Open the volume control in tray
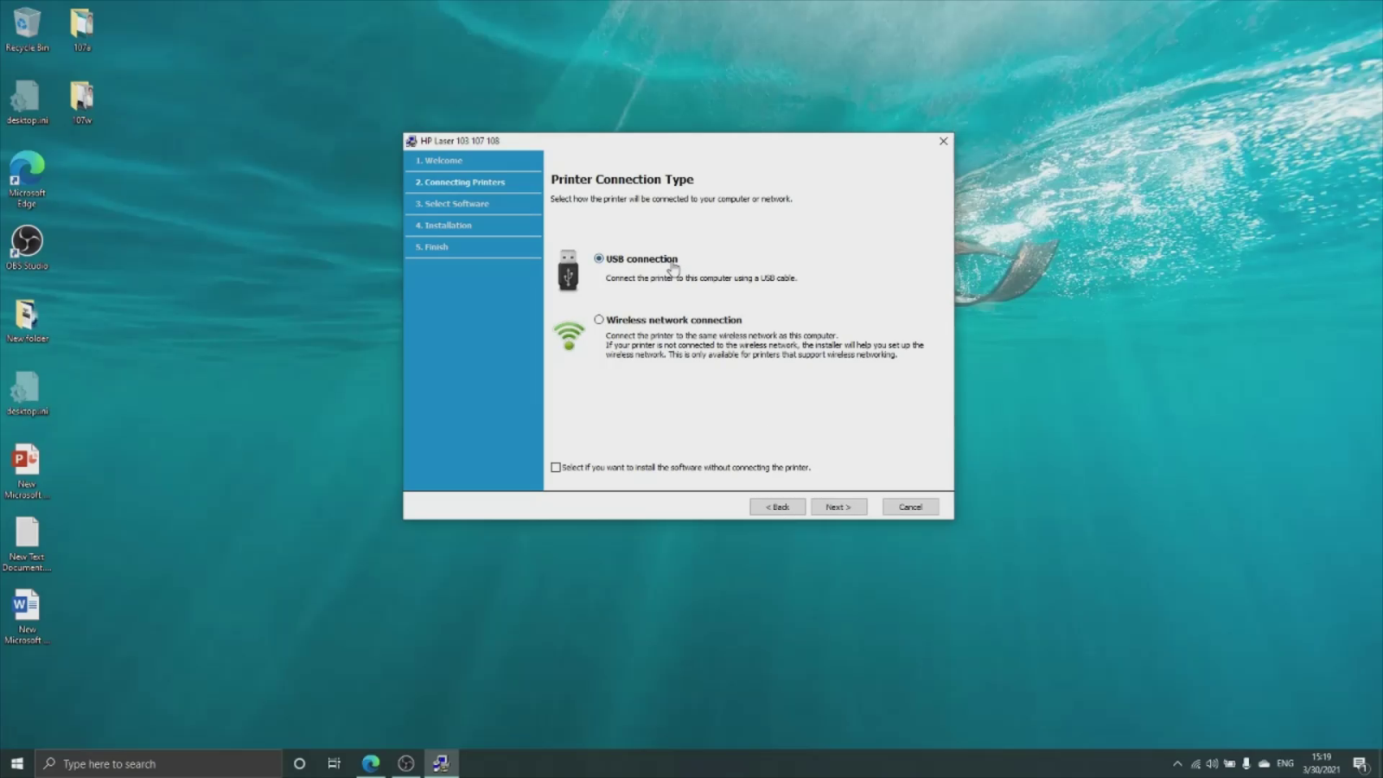Viewport: 1383px width, 778px height. (x=1212, y=764)
